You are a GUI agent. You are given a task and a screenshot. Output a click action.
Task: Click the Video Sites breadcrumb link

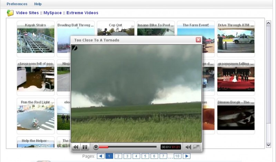(27, 13)
